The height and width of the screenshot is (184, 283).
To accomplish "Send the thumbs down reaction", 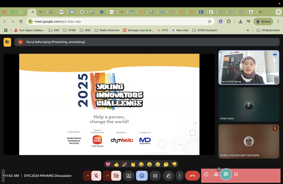I will pyautogui.click(x=174, y=164).
